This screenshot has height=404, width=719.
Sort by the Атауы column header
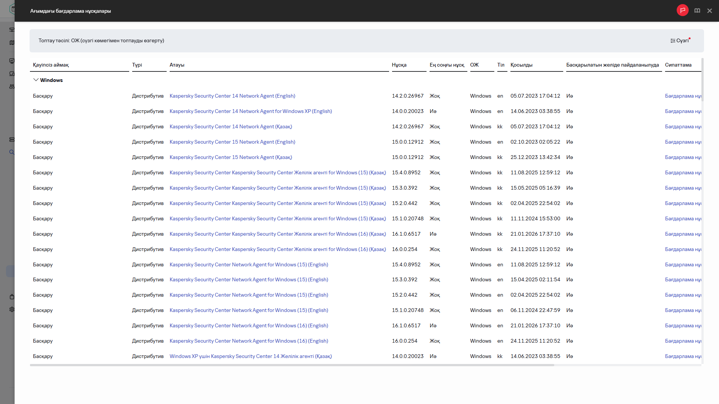(x=177, y=65)
